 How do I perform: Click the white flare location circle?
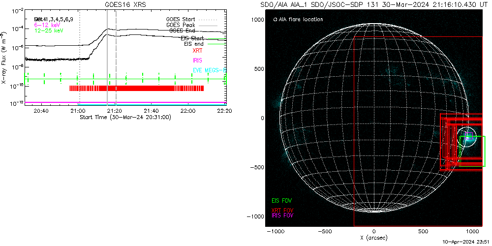pyautogui.click(x=466, y=137)
